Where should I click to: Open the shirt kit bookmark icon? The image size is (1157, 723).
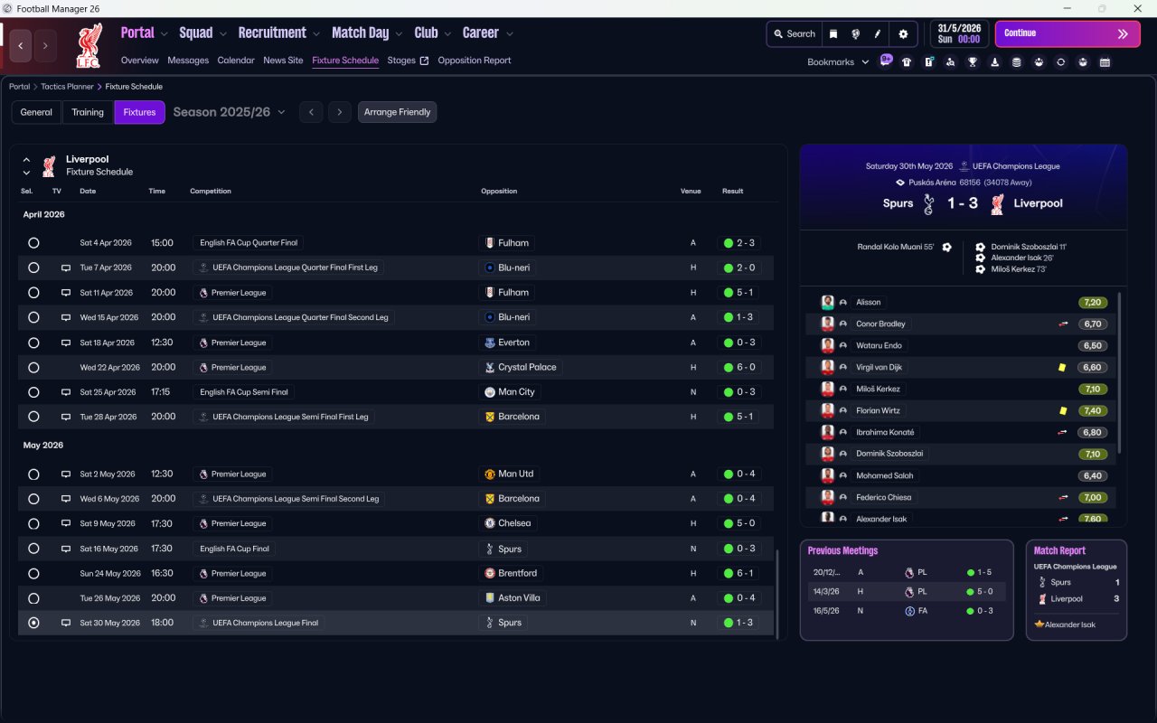click(x=907, y=62)
